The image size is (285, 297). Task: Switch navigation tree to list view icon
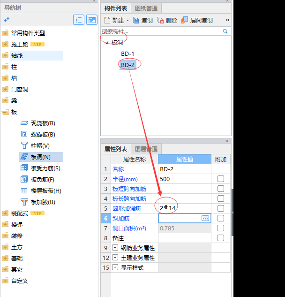click(x=79, y=20)
